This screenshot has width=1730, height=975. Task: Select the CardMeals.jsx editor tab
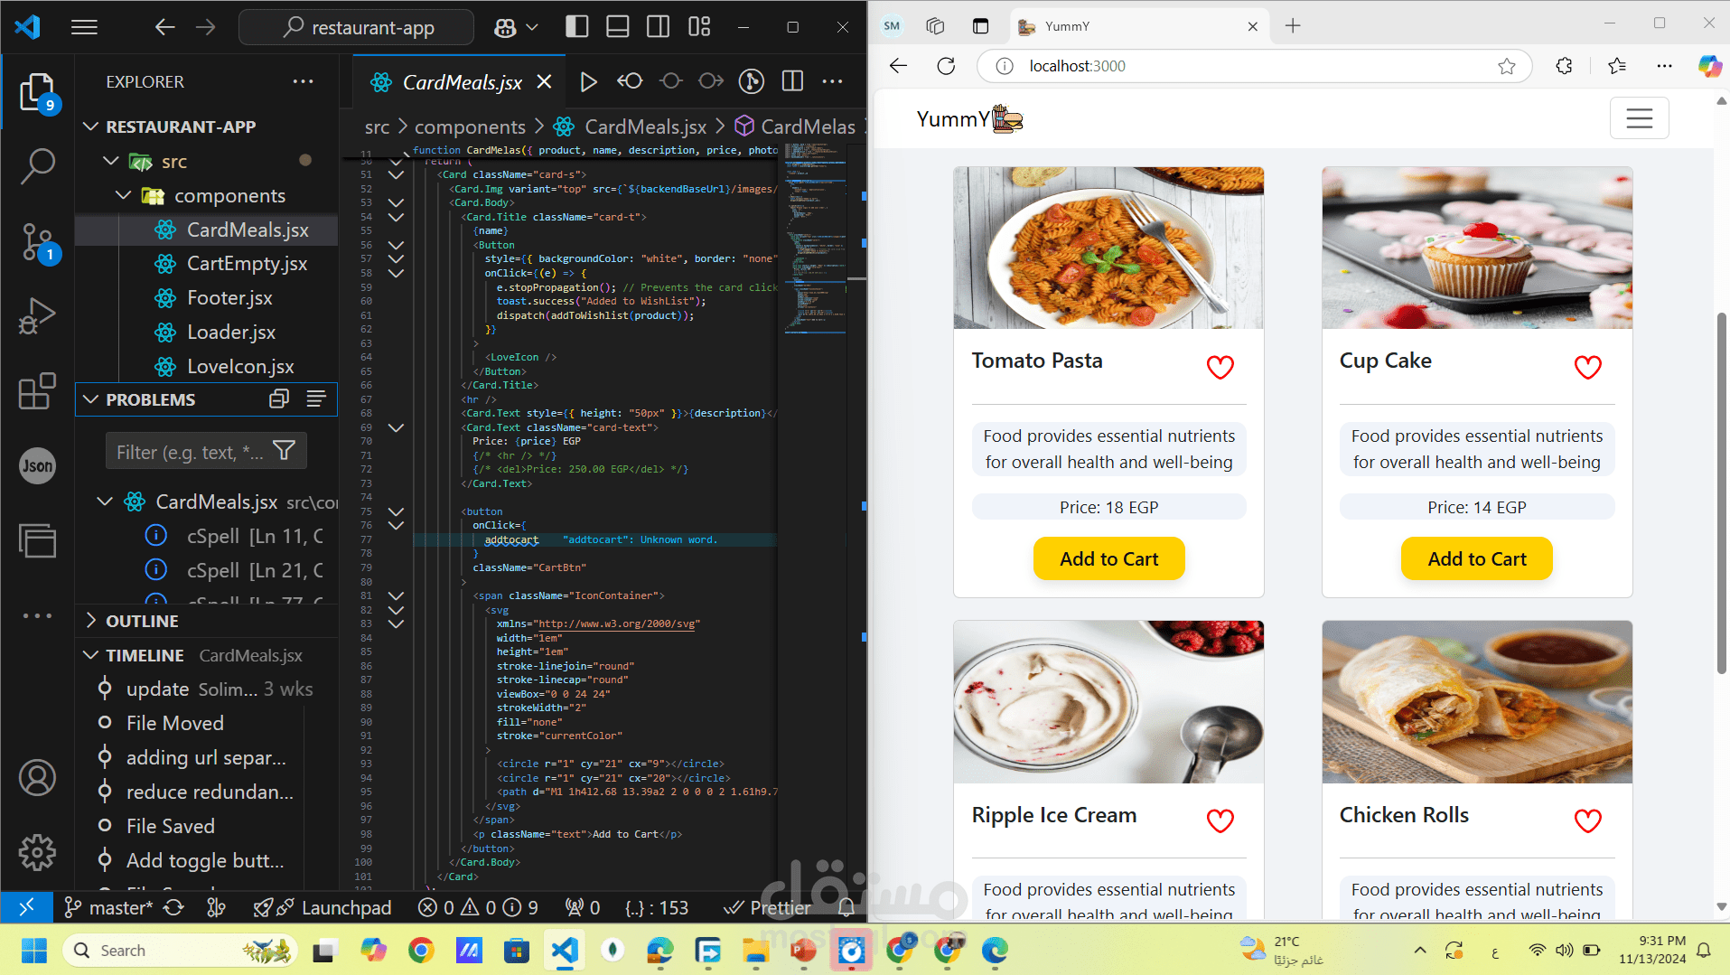pos(460,82)
